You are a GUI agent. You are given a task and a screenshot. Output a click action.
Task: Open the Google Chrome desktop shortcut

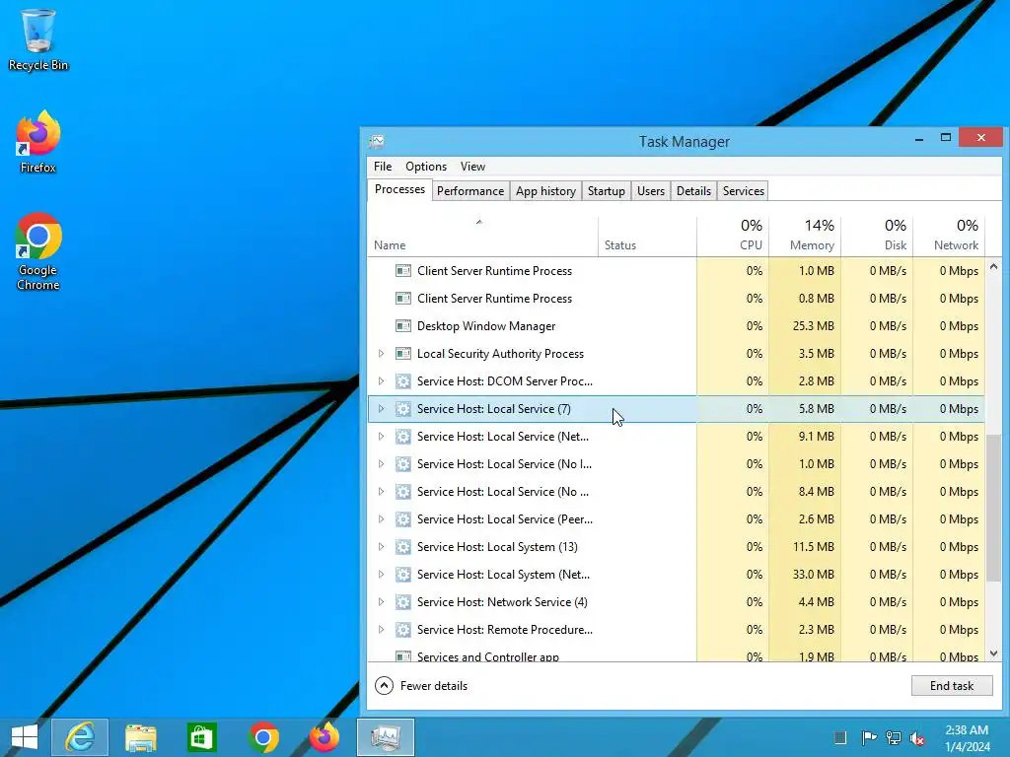[x=38, y=251]
